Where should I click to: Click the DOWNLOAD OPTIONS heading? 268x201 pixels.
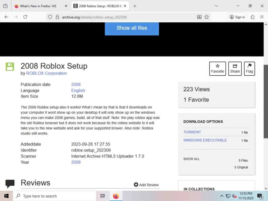tap(203, 121)
